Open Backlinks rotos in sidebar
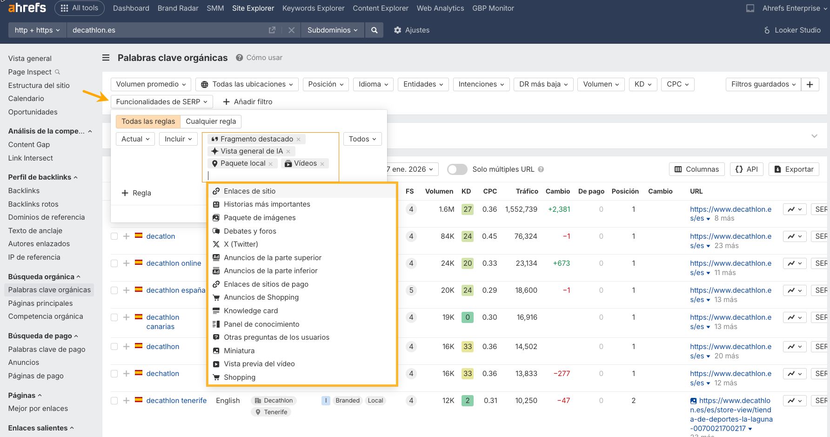This screenshot has height=437, width=830. pos(33,204)
